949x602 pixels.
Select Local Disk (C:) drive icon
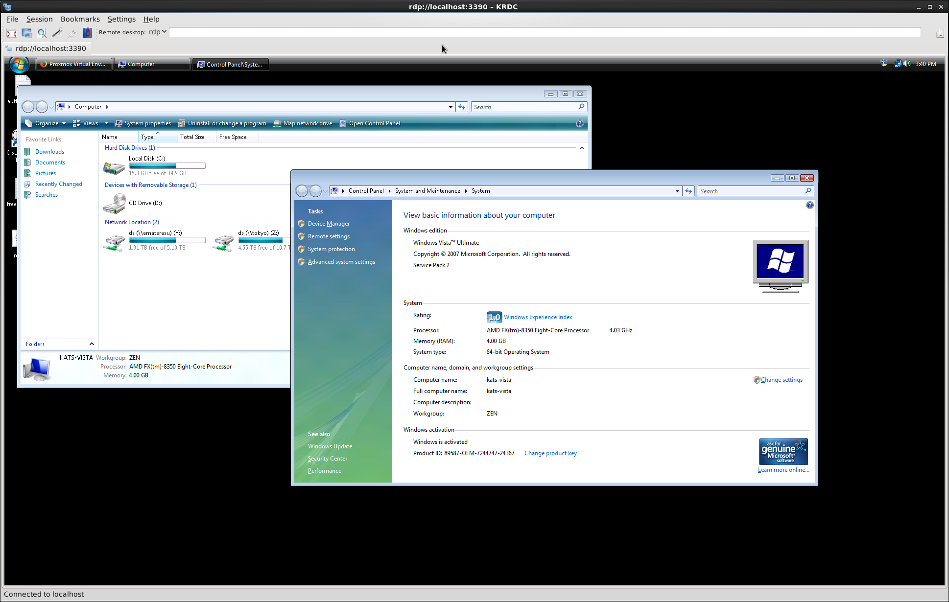[114, 167]
